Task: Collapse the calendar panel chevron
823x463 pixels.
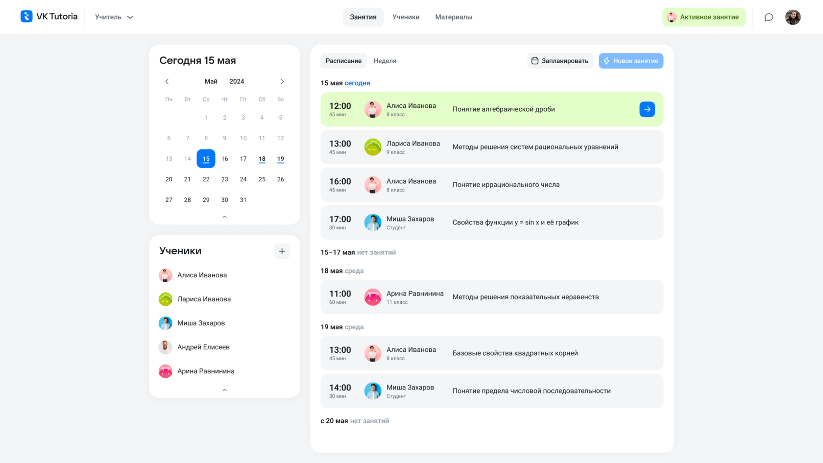Action: [224, 217]
